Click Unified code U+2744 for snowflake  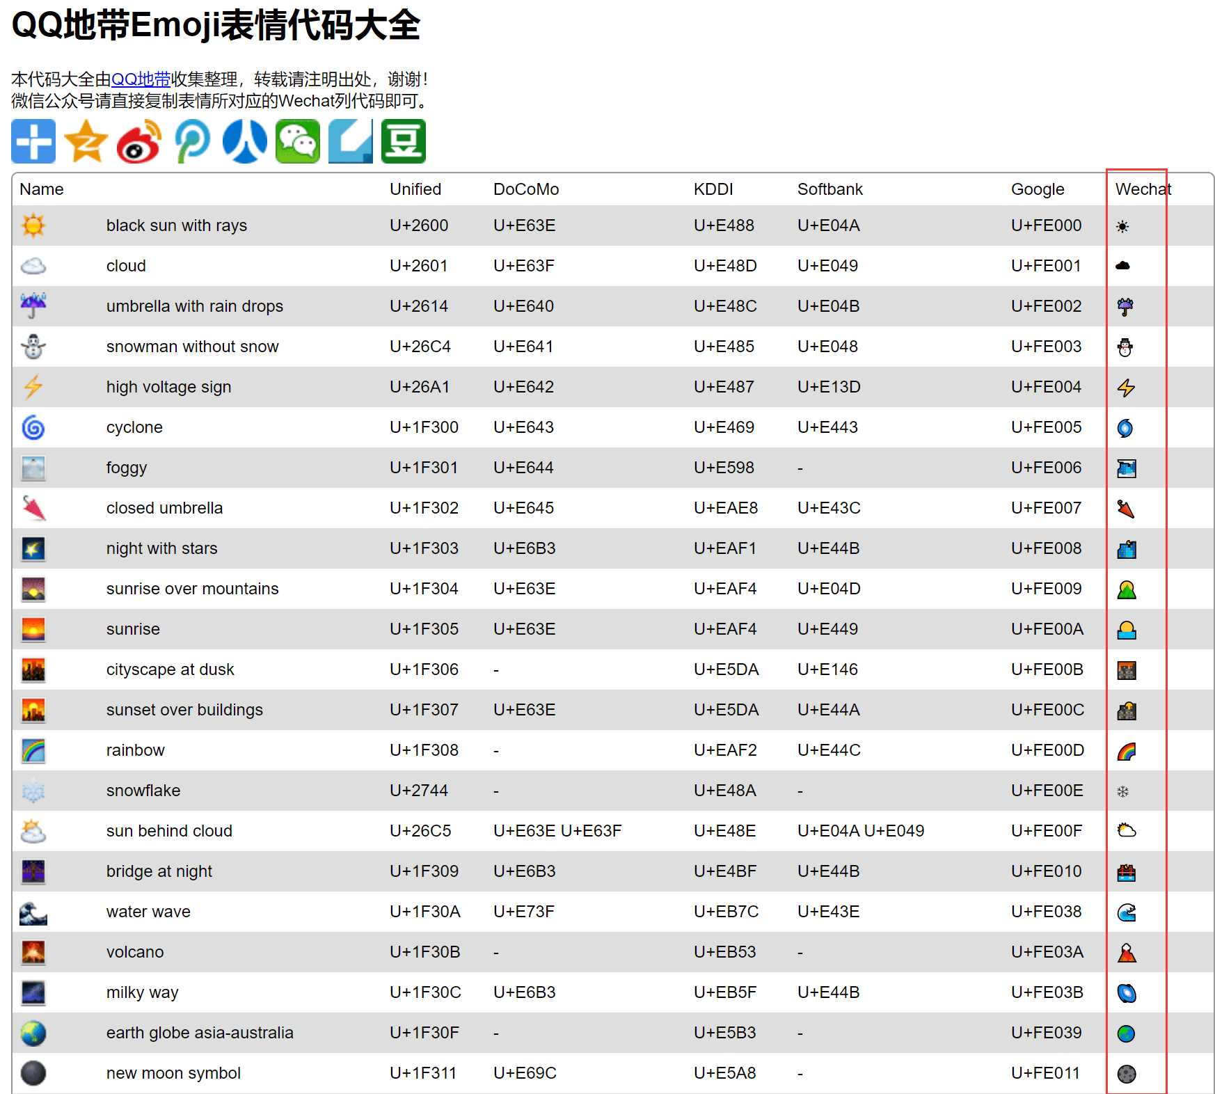[419, 791]
